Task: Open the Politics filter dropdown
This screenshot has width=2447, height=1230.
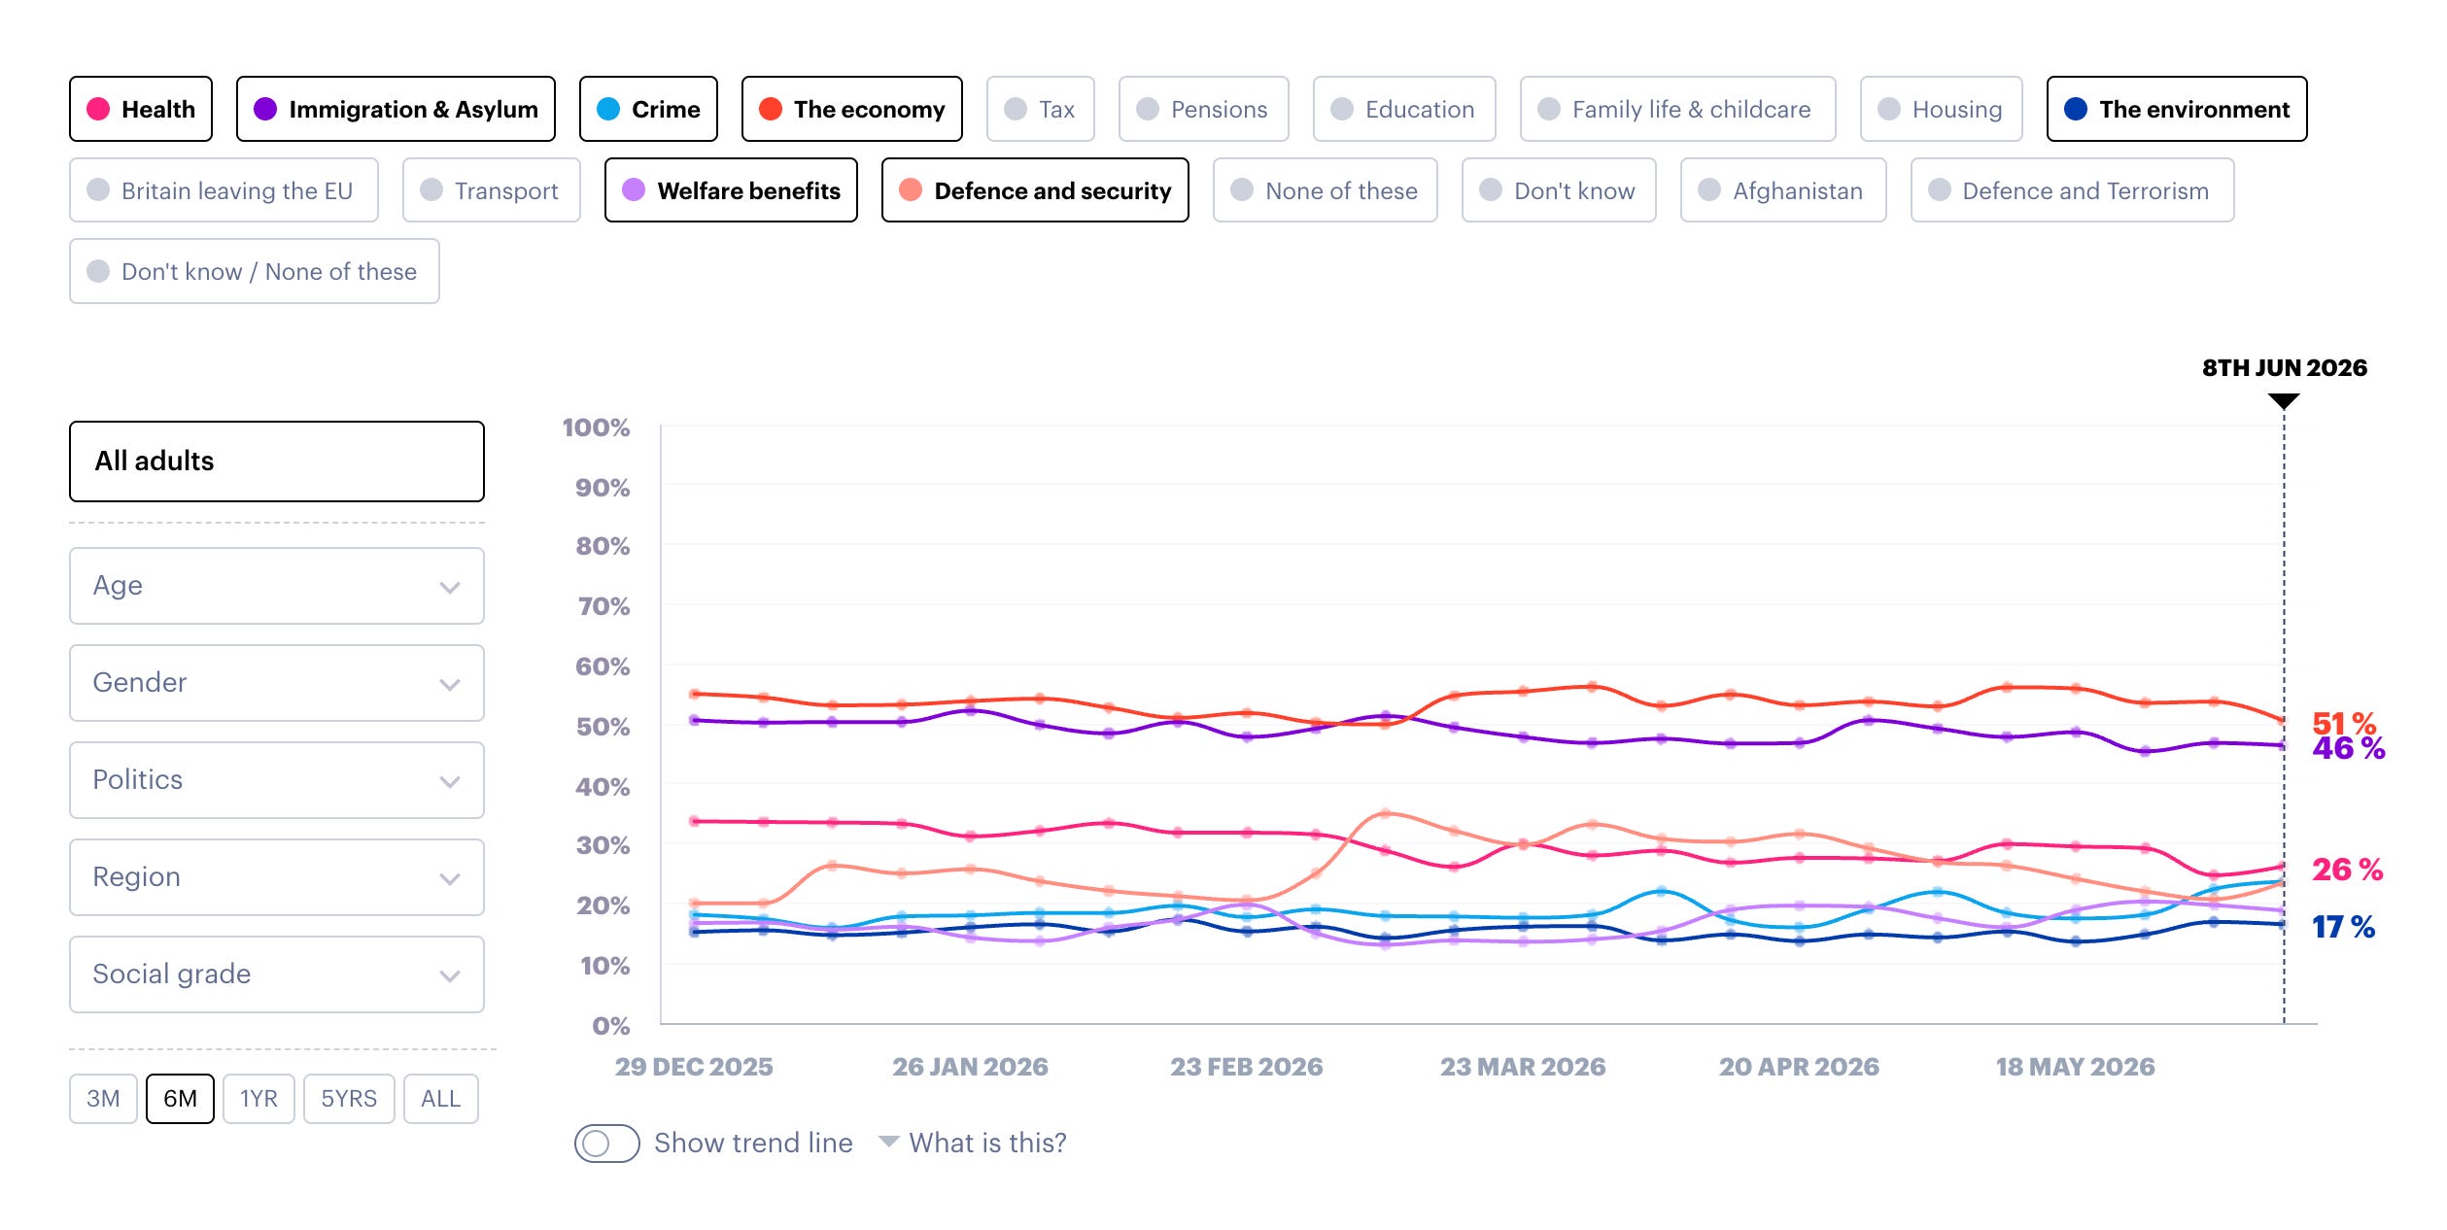Action: (x=277, y=780)
